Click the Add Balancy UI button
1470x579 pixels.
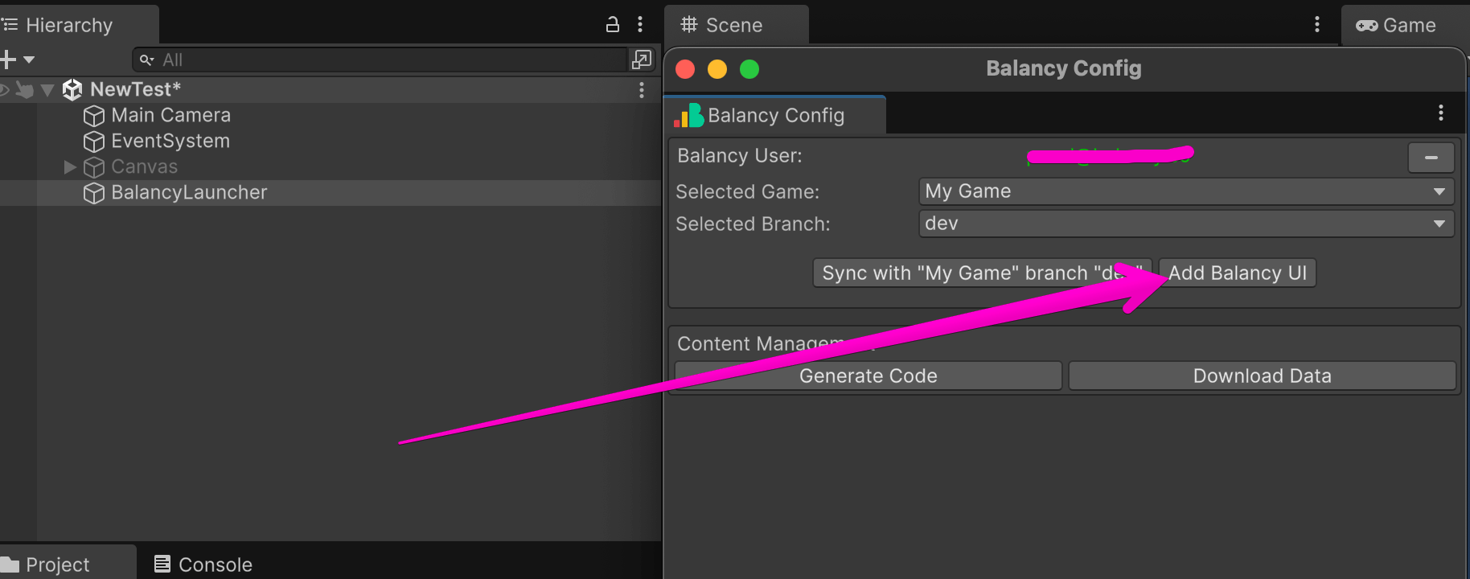pyautogui.click(x=1236, y=273)
